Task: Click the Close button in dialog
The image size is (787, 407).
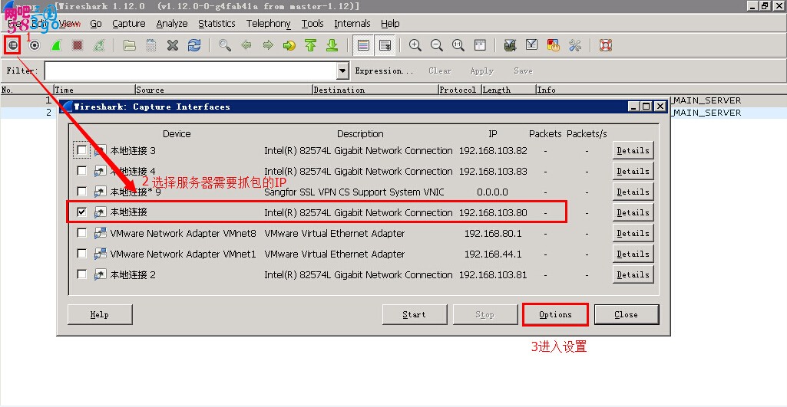Action: point(627,315)
